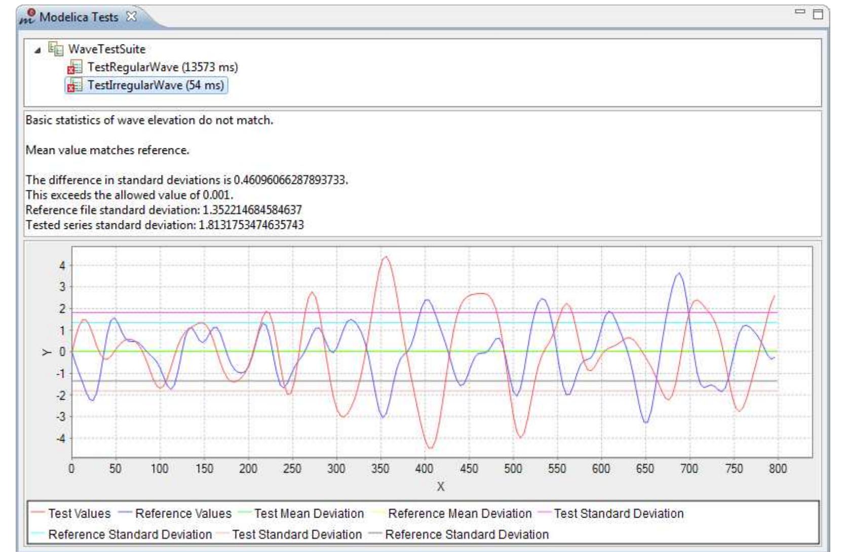Click the Reference Values legend entry
Screen dimensions: 843x552
175,514
